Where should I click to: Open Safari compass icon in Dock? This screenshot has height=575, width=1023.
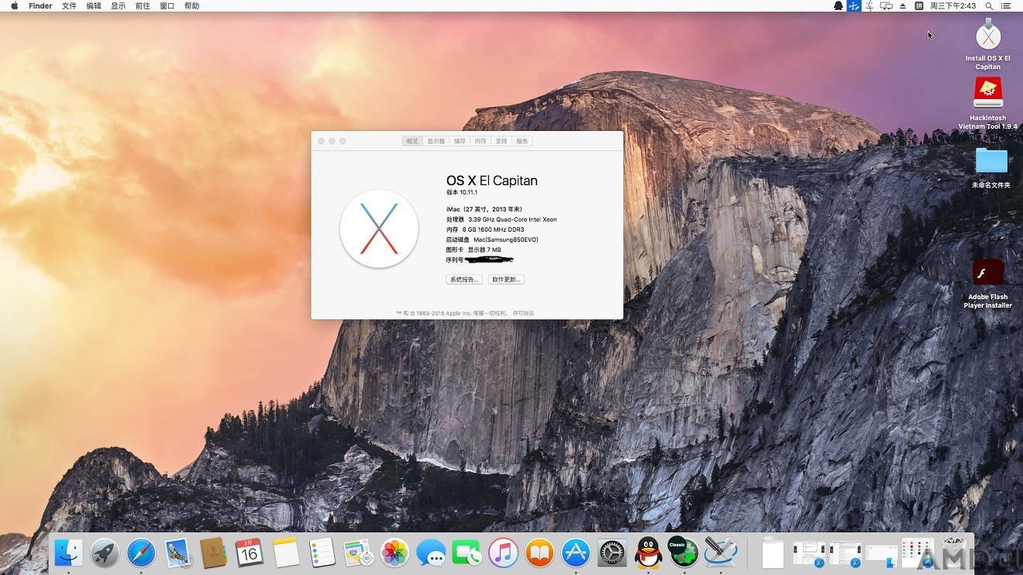click(141, 553)
